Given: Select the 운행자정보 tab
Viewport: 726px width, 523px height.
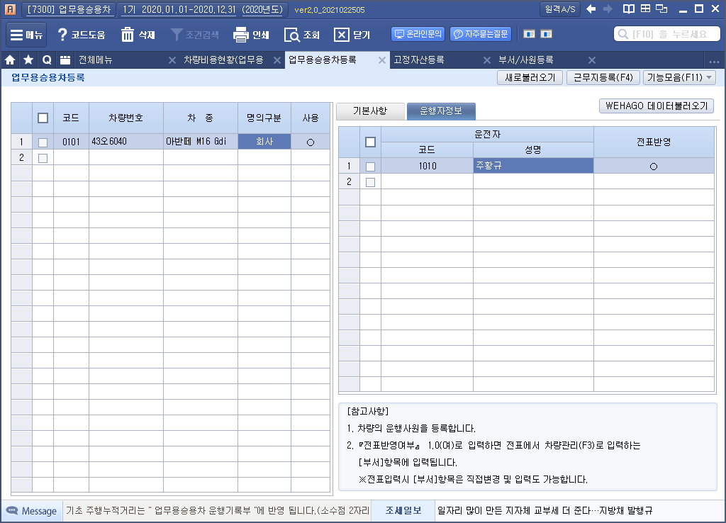Looking at the screenshot, I should click(x=441, y=111).
